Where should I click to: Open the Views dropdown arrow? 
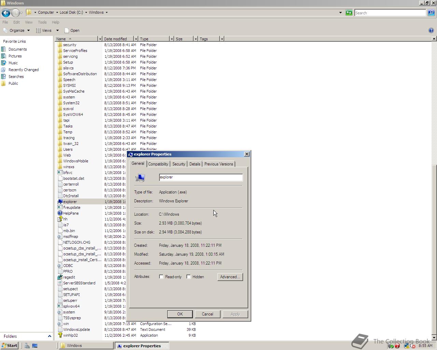57,30
